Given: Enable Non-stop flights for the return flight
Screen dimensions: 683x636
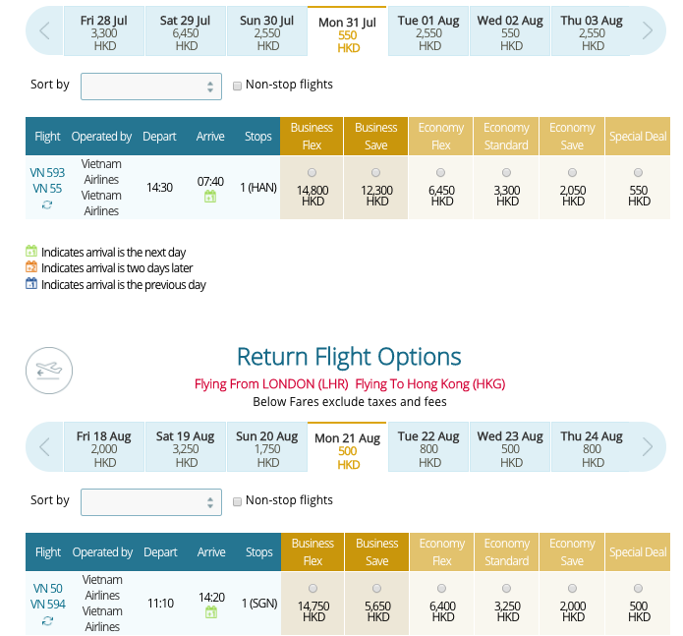Looking at the screenshot, I should tap(238, 502).
